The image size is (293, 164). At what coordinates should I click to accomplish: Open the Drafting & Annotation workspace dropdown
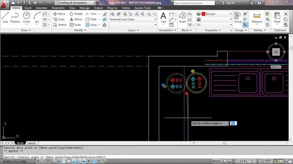[75, 3]
